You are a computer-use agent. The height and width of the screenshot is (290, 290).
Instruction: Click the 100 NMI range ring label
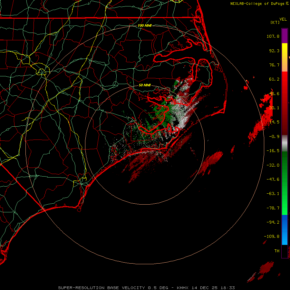(x=145, y=25)
